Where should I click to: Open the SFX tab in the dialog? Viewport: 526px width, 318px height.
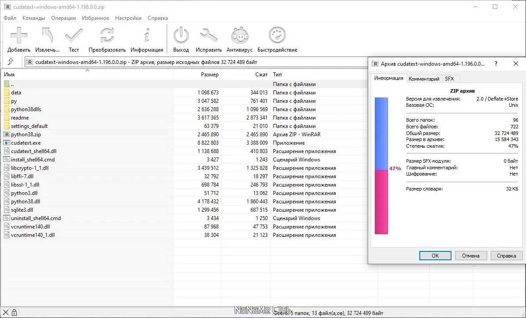(450, 79)
